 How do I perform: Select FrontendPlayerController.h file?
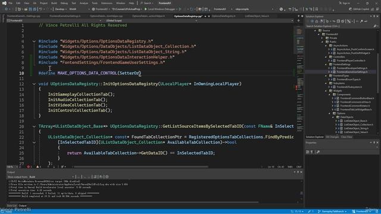351,61
